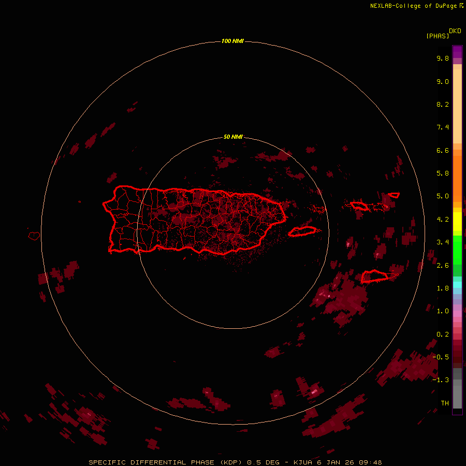Viewport: 466px width, 466px height.
Task: Click the 3.4 scale value
Action: pyautogui.click(x=443, y=242)
